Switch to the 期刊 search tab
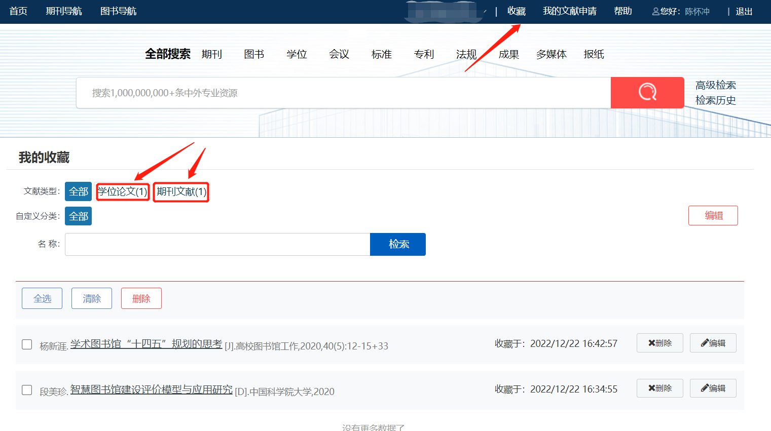This screenshot has height=431, width=771. pos(211,54)
